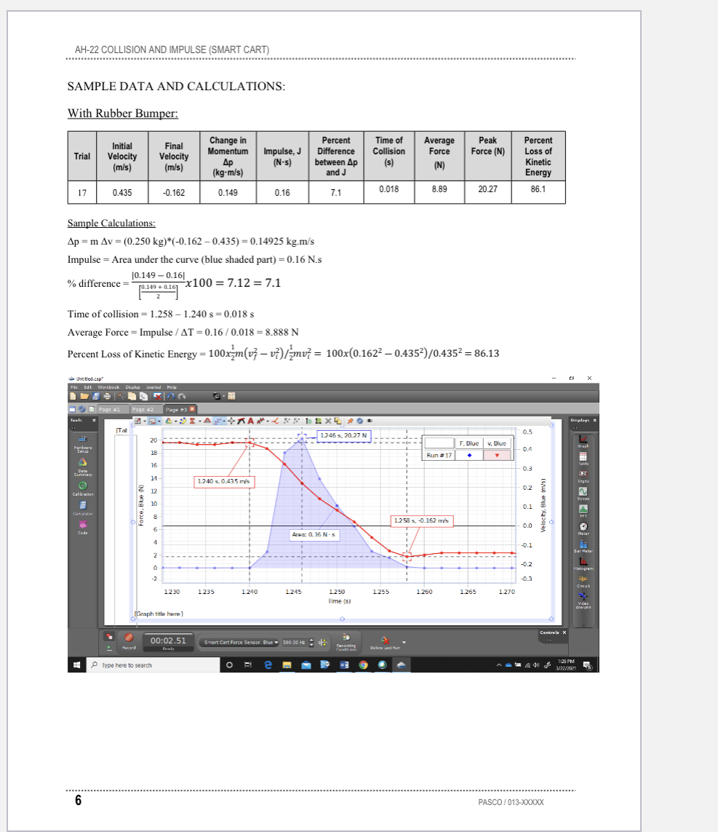Viewport: 718px width, 832px height.
Task: Open the Video Analysis display
Action: pyautogui.click(x=583, y=594)
